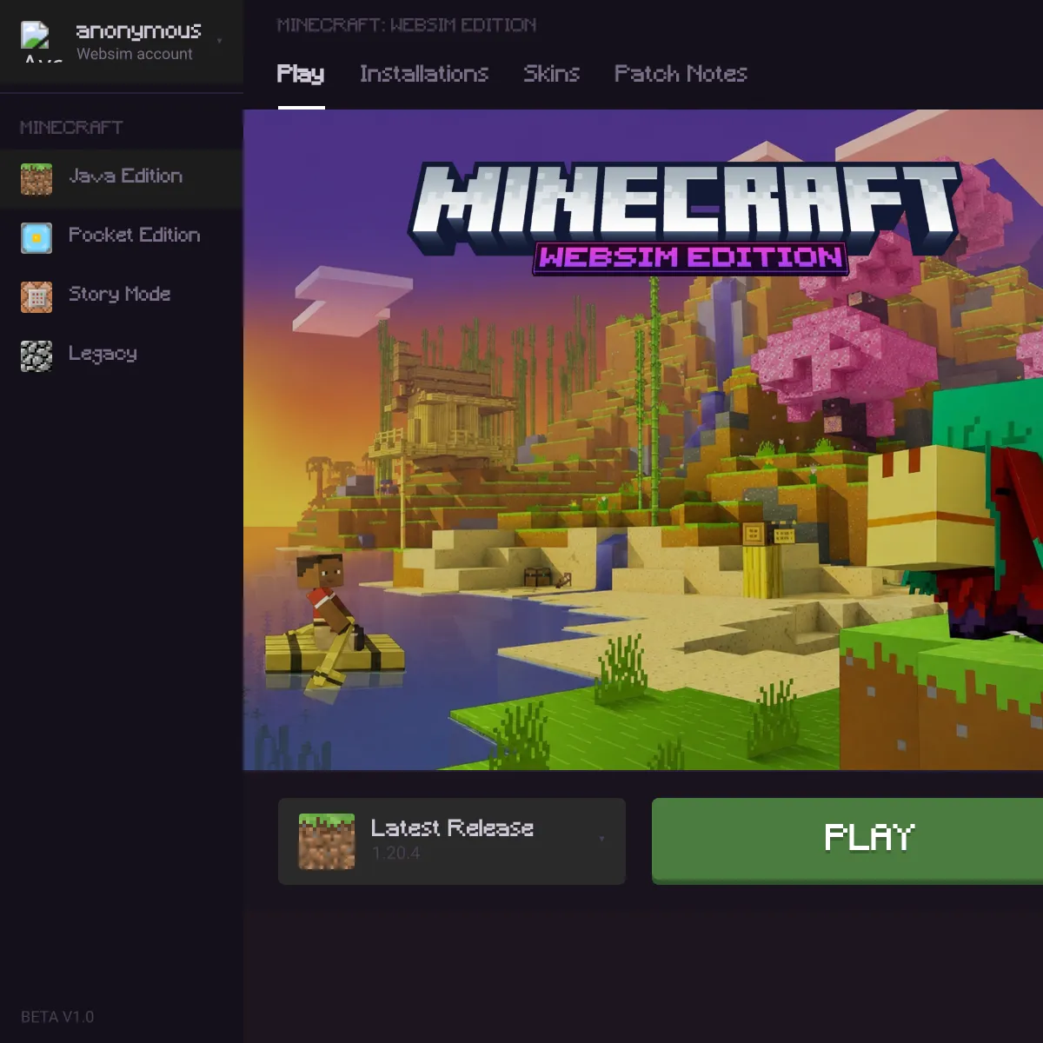Click the Websim account label
Screen dimensions: 1043x1043
[x=135, y=54]
